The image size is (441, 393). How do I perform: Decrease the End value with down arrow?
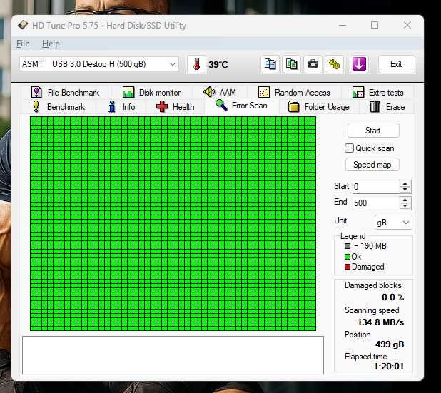click(405, 206)
